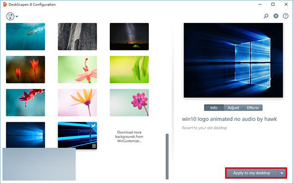
Task: Choose the red tulips wallpaper thumbnail
Action: click(x=25, y=69)
